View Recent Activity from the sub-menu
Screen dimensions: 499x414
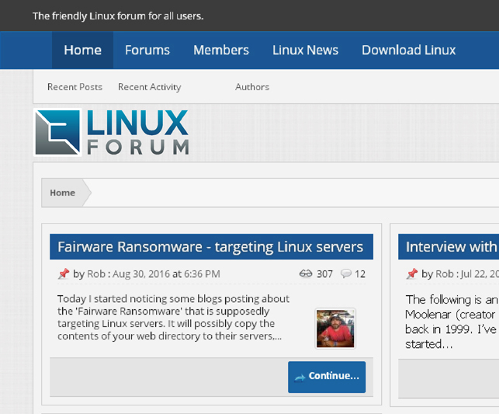point(149,87)
